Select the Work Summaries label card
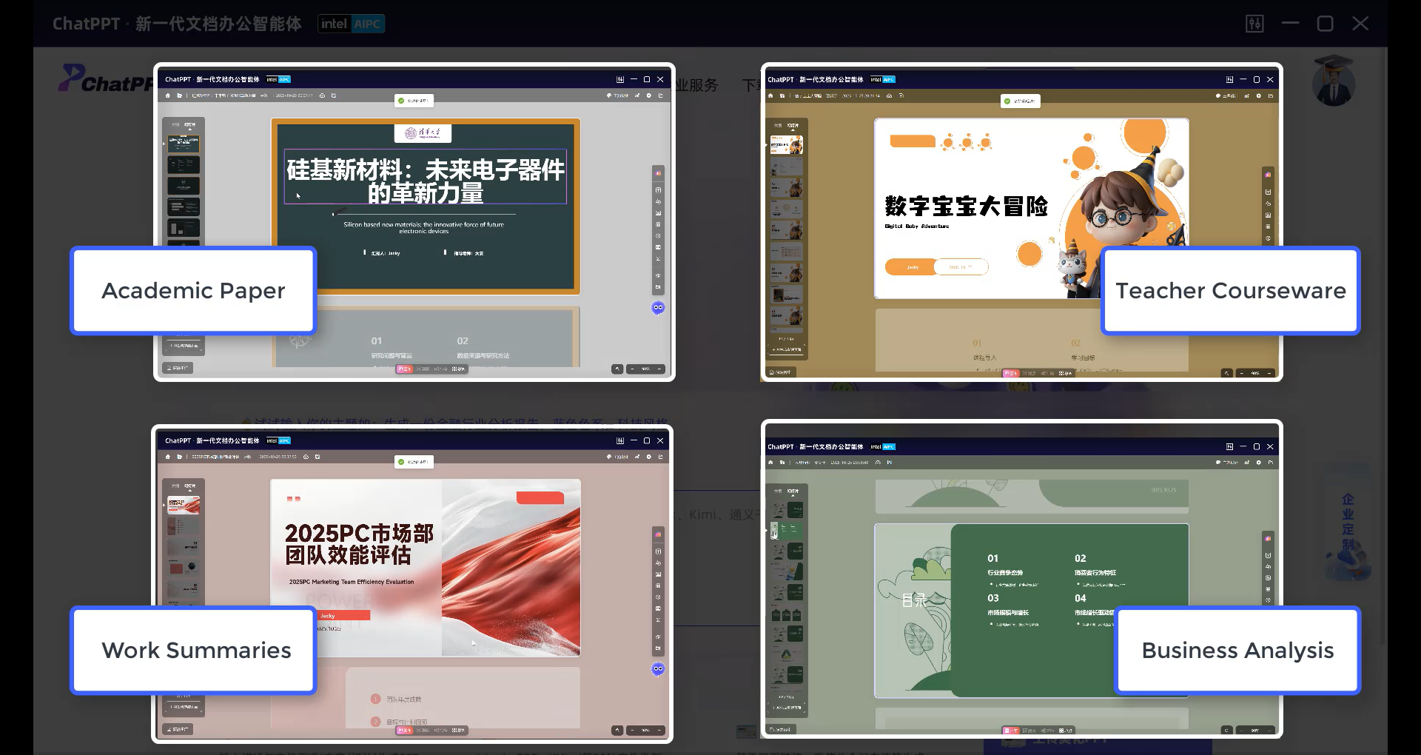1421x755 pixels. (195, 650)
